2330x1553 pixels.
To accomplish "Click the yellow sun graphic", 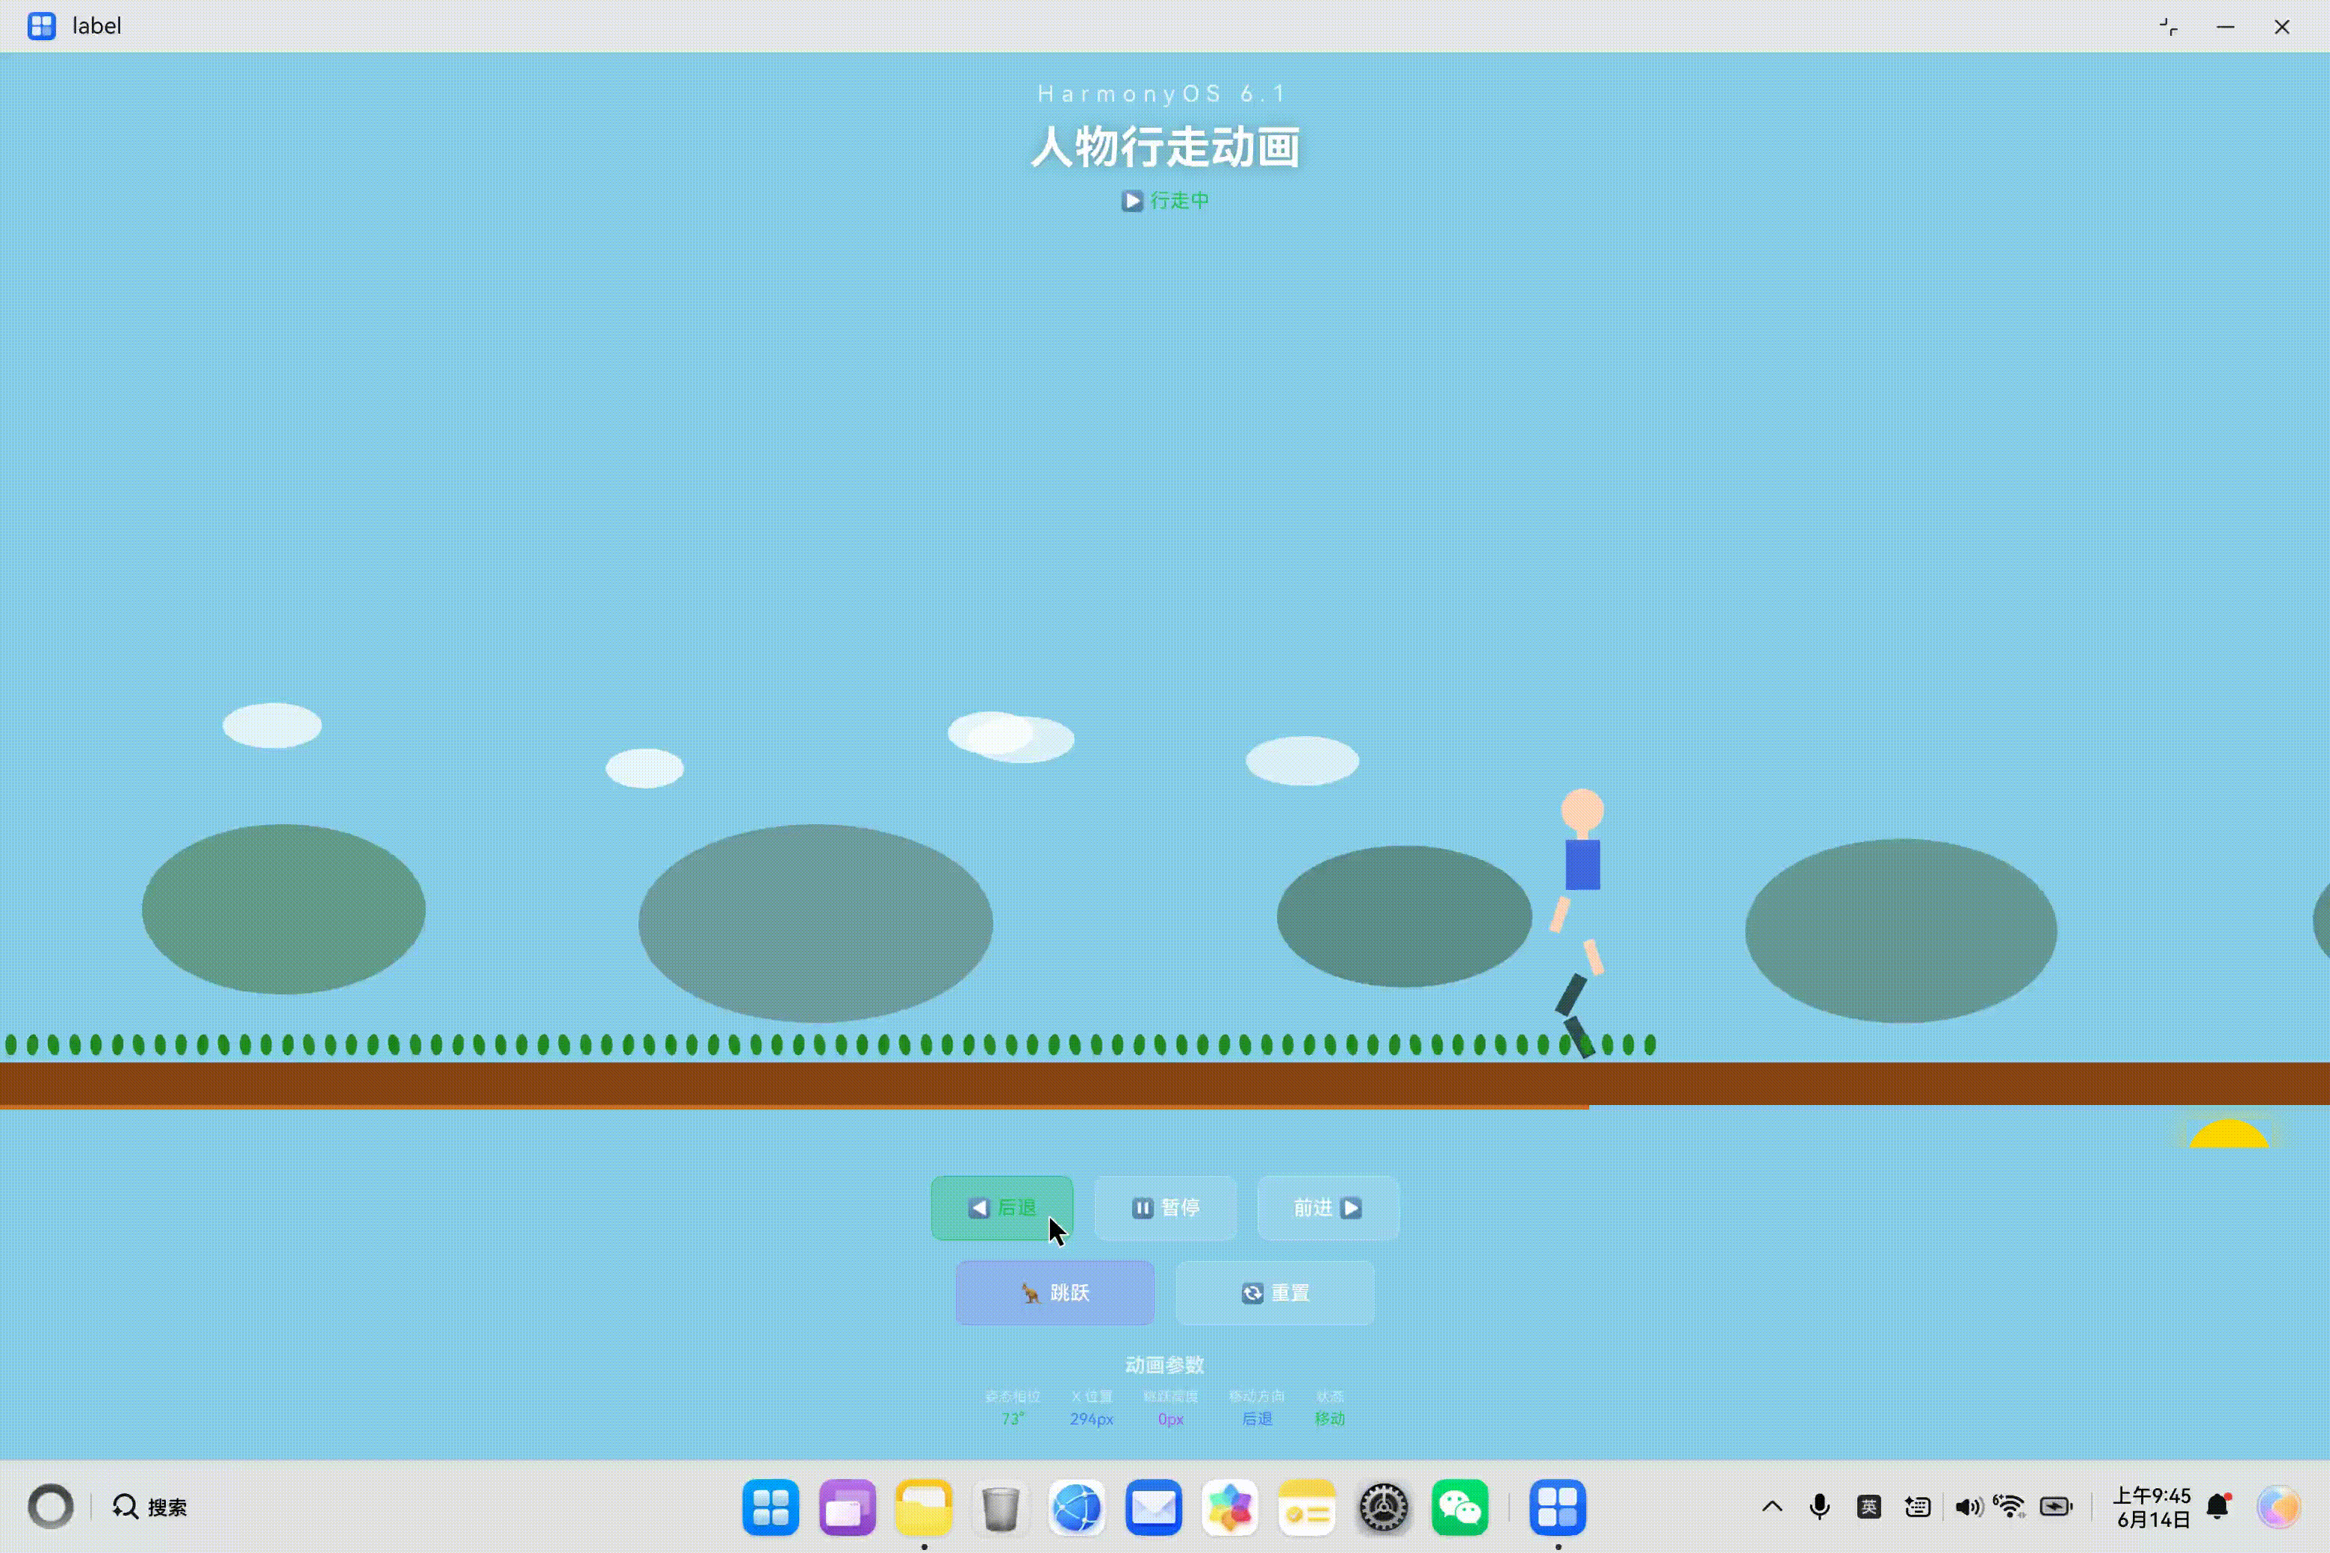I will point(2229,1133).
